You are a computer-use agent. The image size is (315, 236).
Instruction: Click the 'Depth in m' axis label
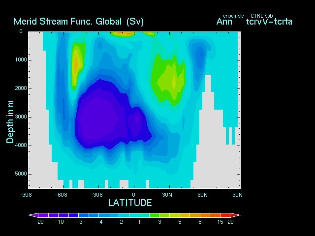tap(10, 122)
